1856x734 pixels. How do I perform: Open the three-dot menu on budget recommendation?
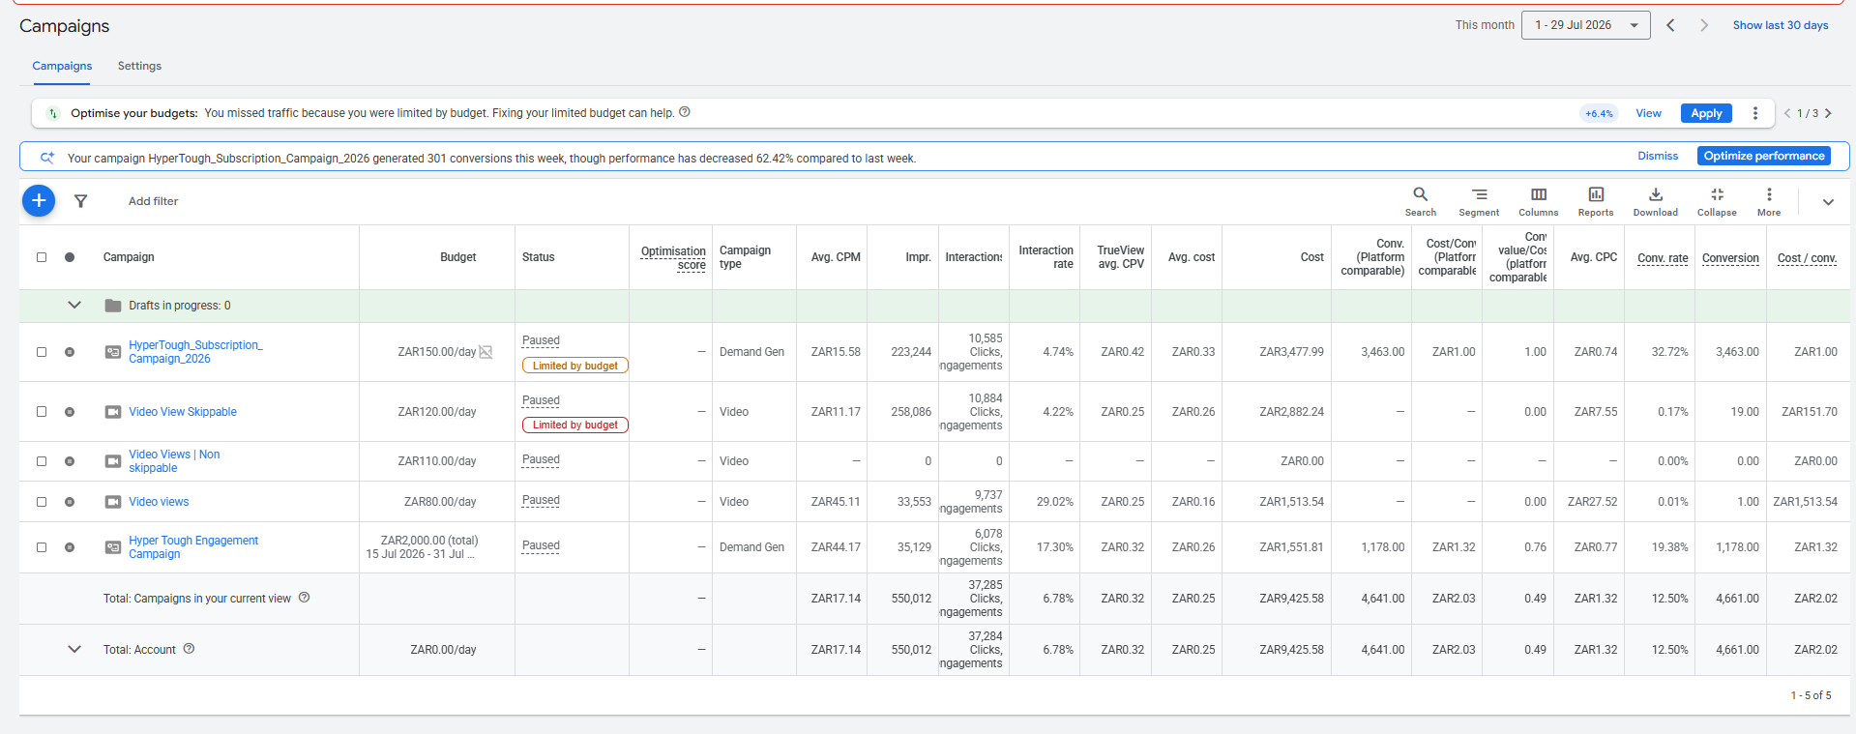tap(1755, 113)
